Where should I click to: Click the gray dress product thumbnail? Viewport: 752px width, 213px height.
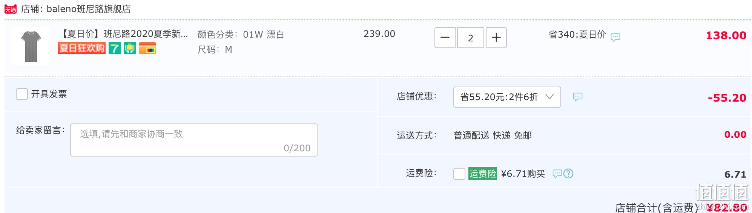[31, 46]
